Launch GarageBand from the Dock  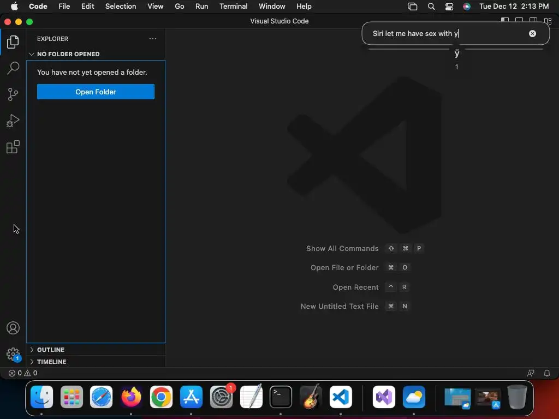[x=311, y=397]
